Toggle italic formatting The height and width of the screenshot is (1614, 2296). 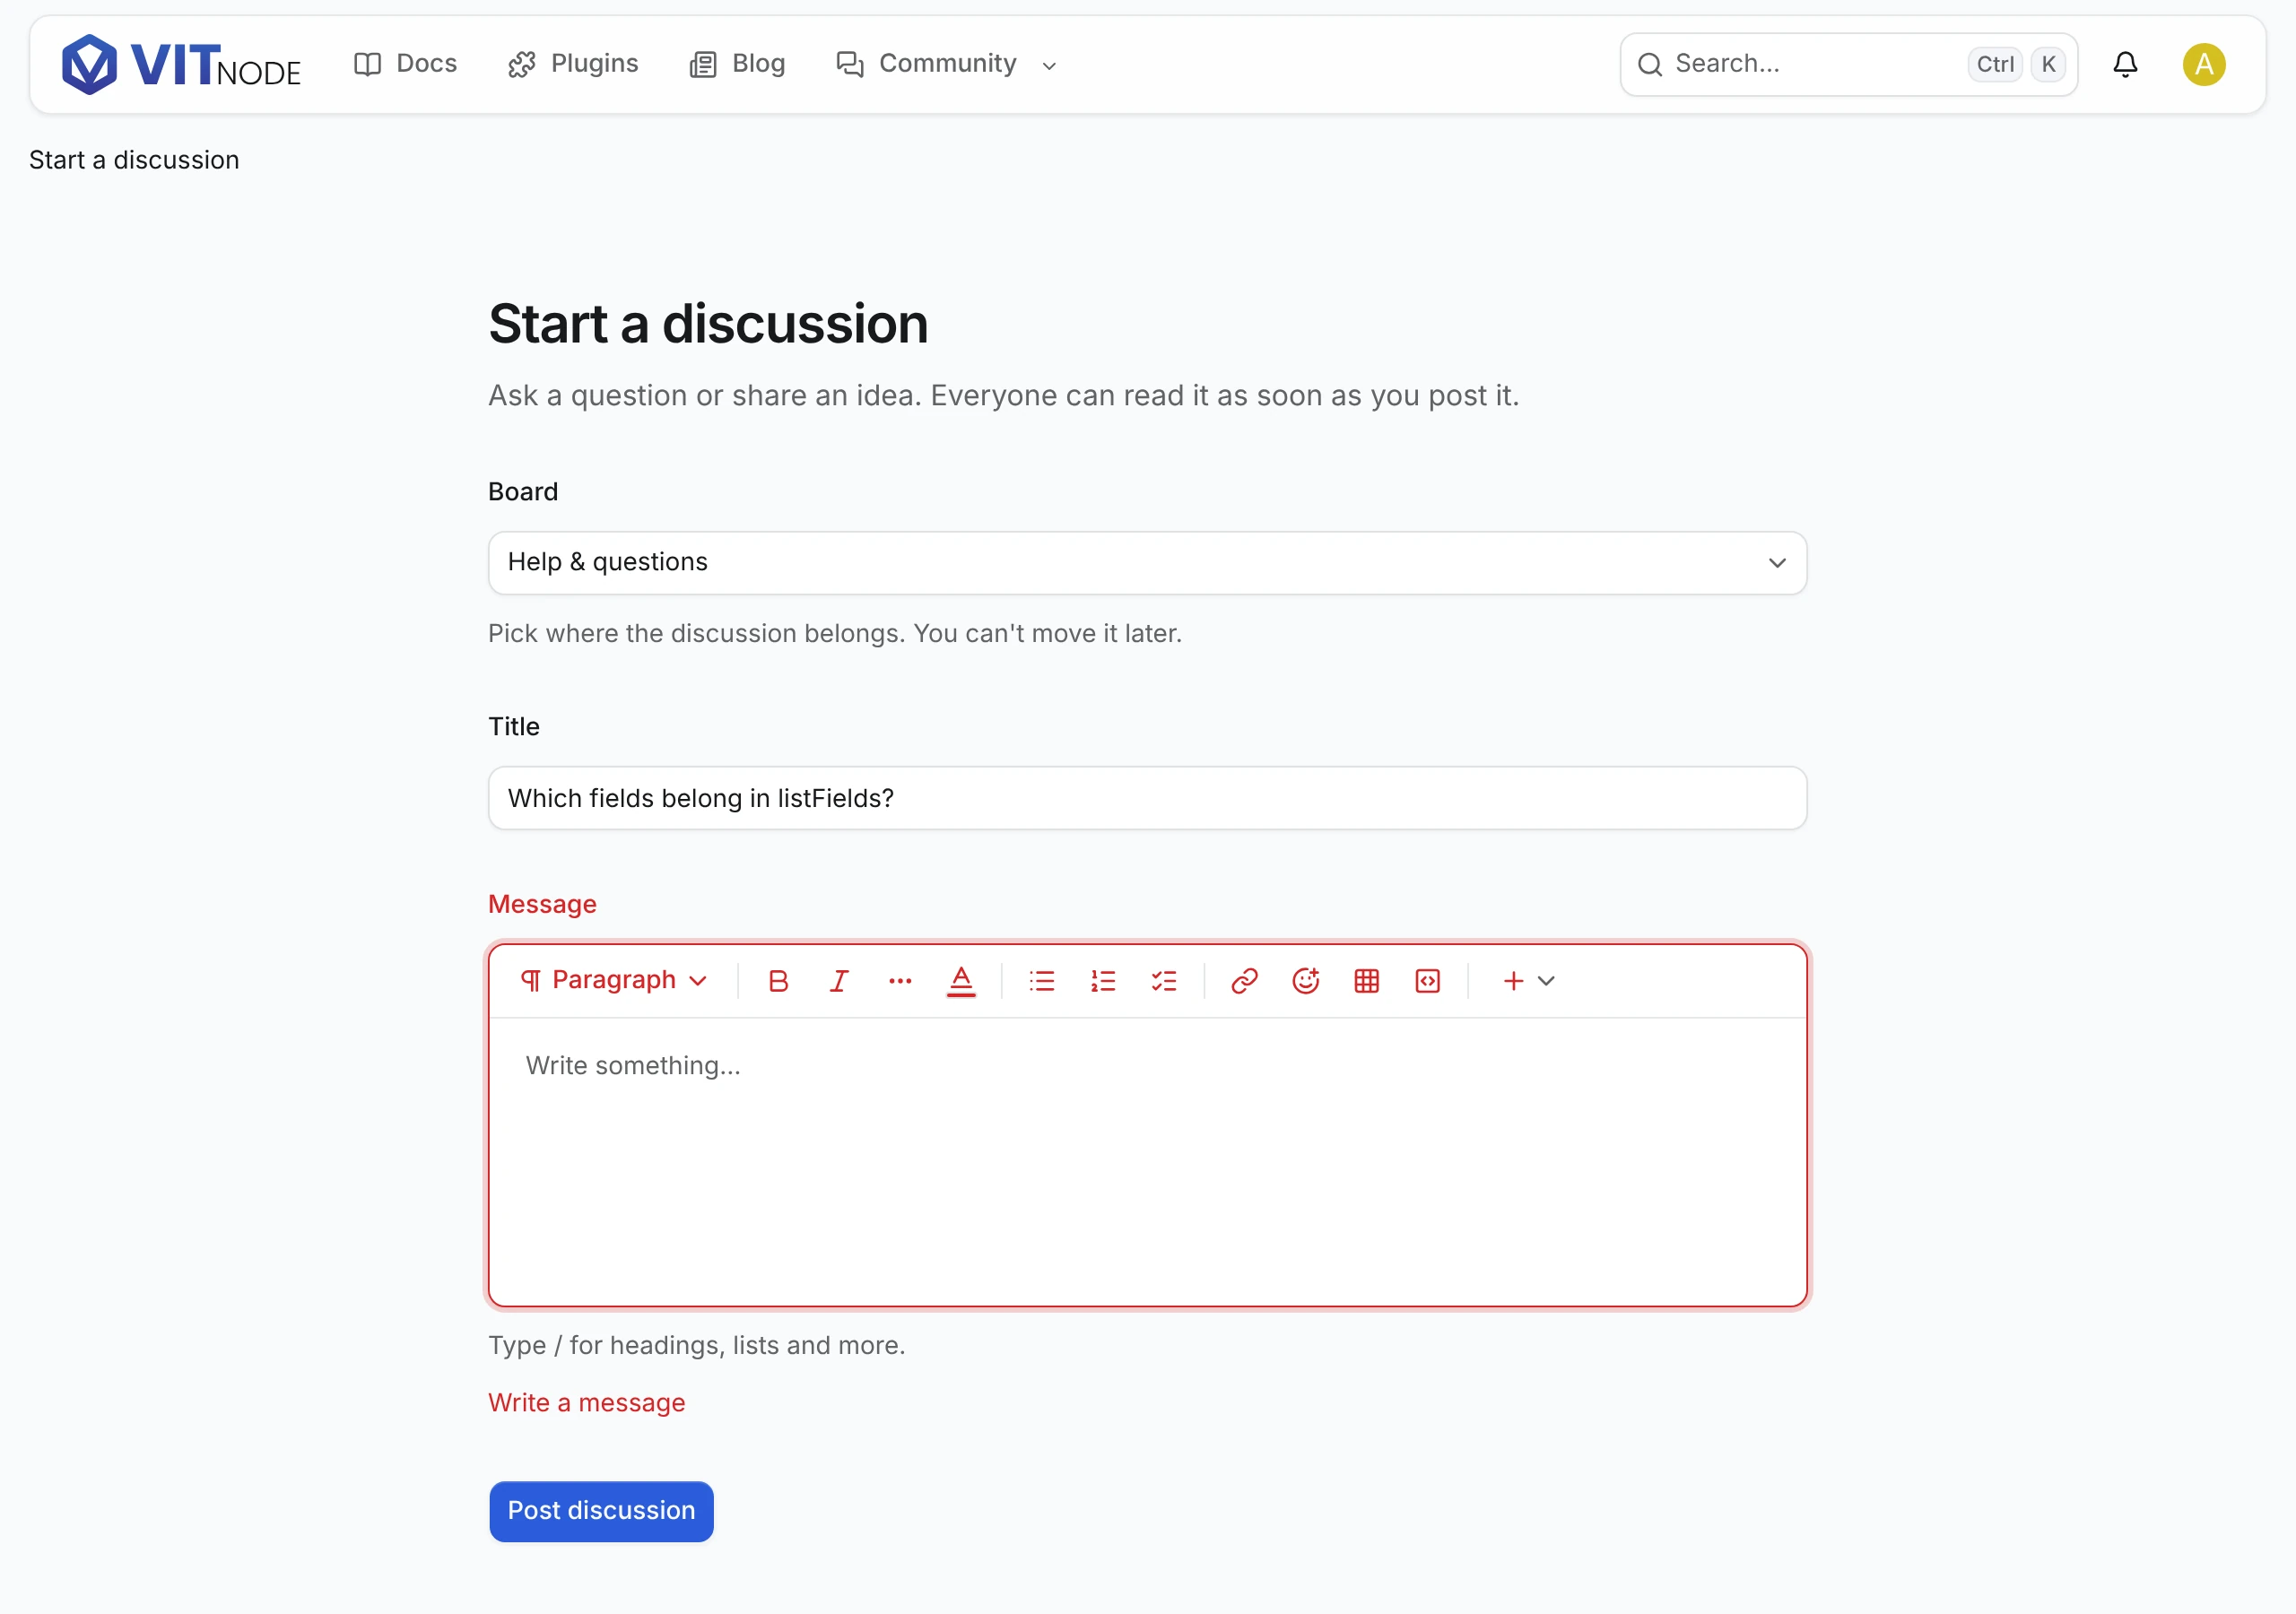click(x=839, y=981)
